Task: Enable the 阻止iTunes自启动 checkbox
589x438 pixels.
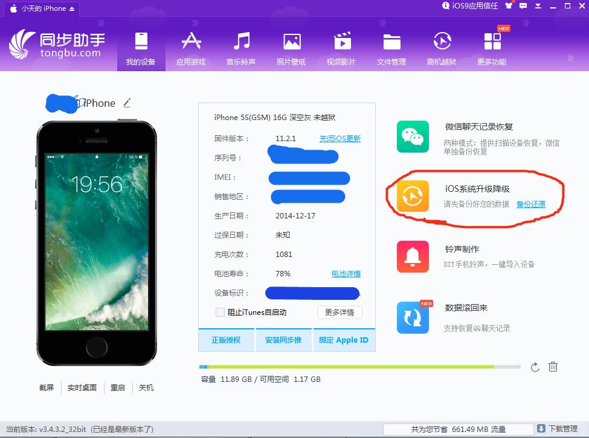Action: tap(220, 312)
